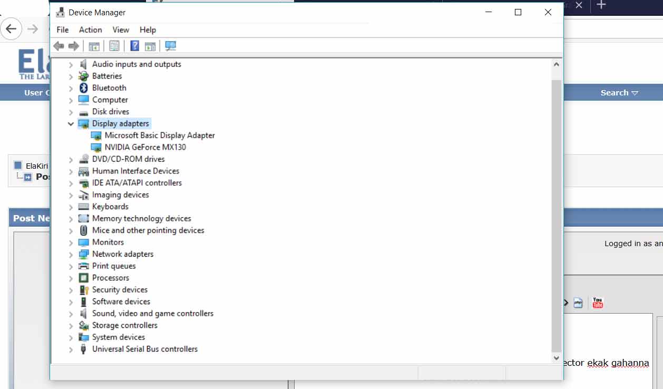663x389 pixels.
Task: Click the device tree scrollbar down arrow
Action: pyautogui.click(x=556, y=358)
